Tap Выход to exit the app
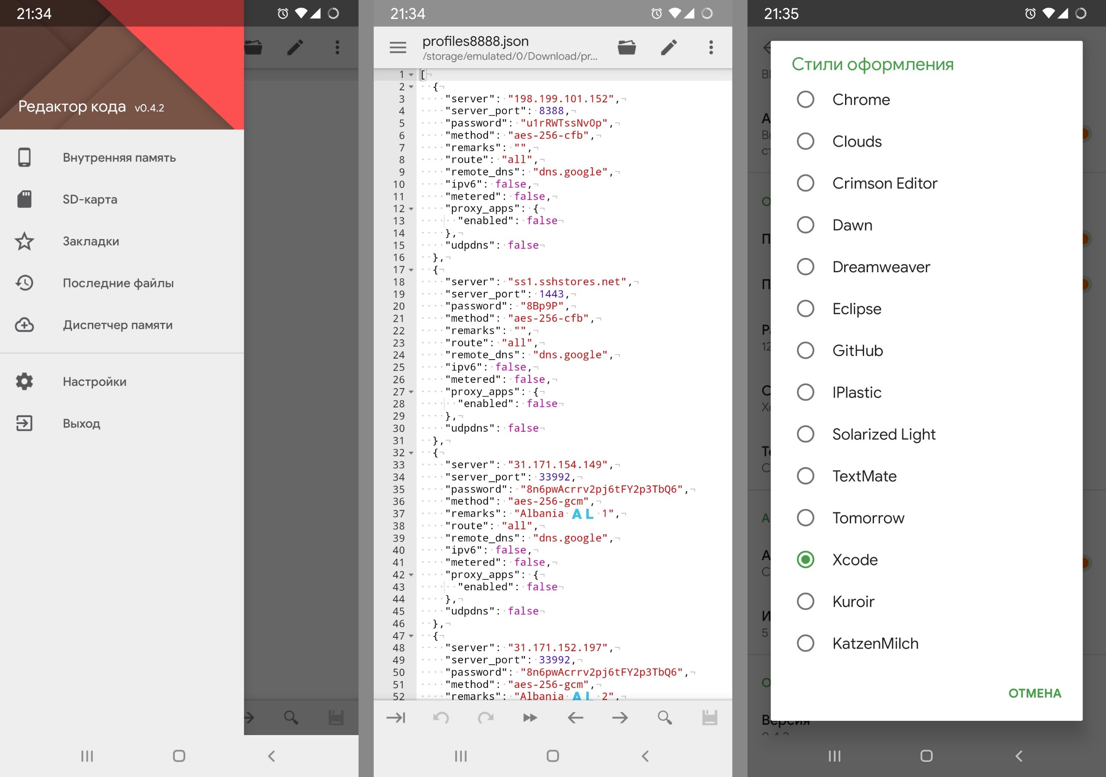Viewport: 1106px width, 777px height. point(81,424)
